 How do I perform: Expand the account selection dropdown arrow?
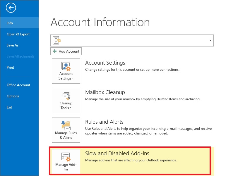point(210,40)
